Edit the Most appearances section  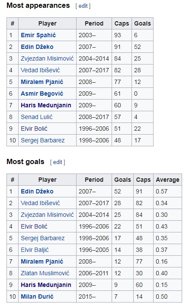[83, 6]
